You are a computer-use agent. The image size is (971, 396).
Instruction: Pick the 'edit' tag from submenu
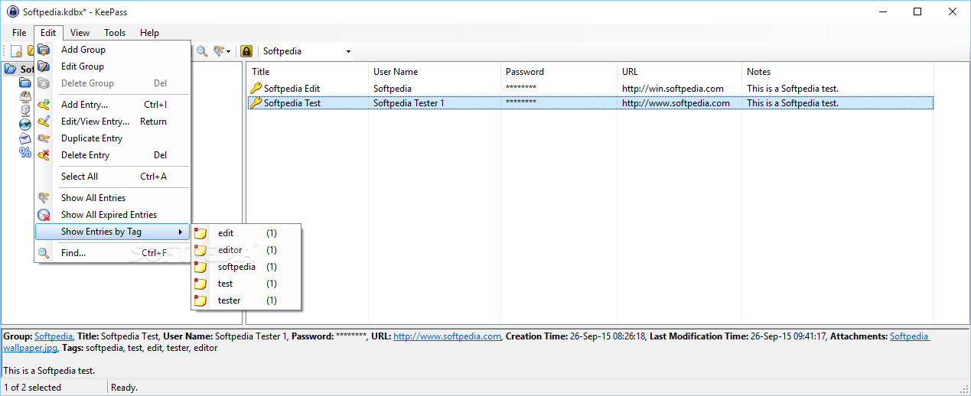coord(246,233)
